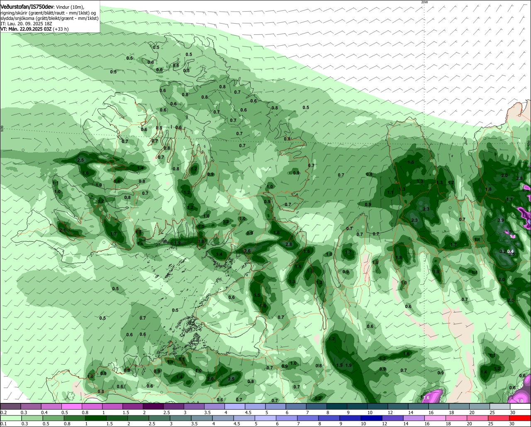531x427 pixels.
Task: Click the 2.6 precipitation value on map
Action: coord(247,251)
